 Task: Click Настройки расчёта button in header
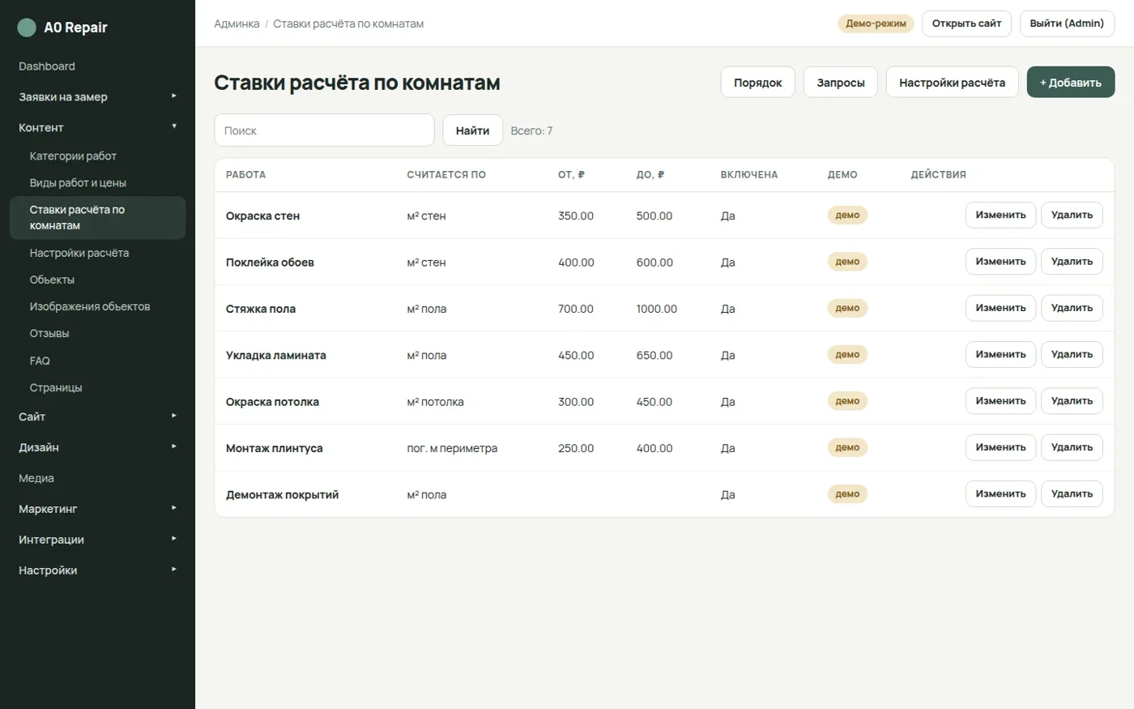(952, 83)
